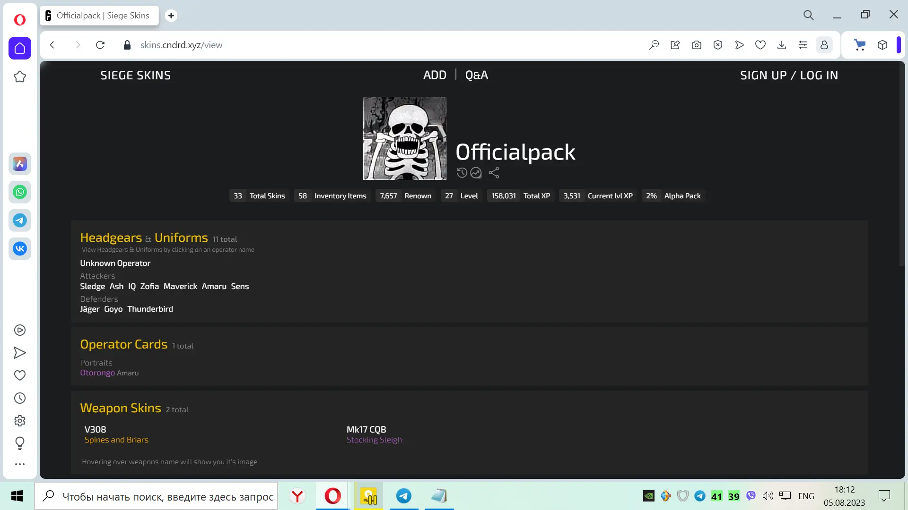View IQ headgears and uniforms
This screenshot has height=510, width=908.
coord(132,286)
